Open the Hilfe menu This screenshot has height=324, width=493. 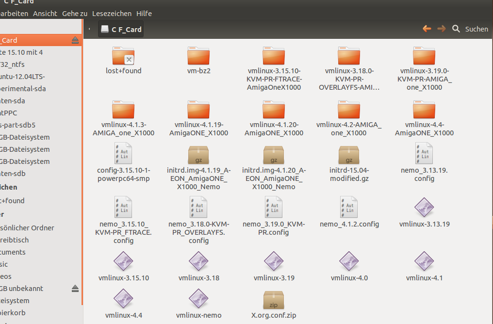144,14
